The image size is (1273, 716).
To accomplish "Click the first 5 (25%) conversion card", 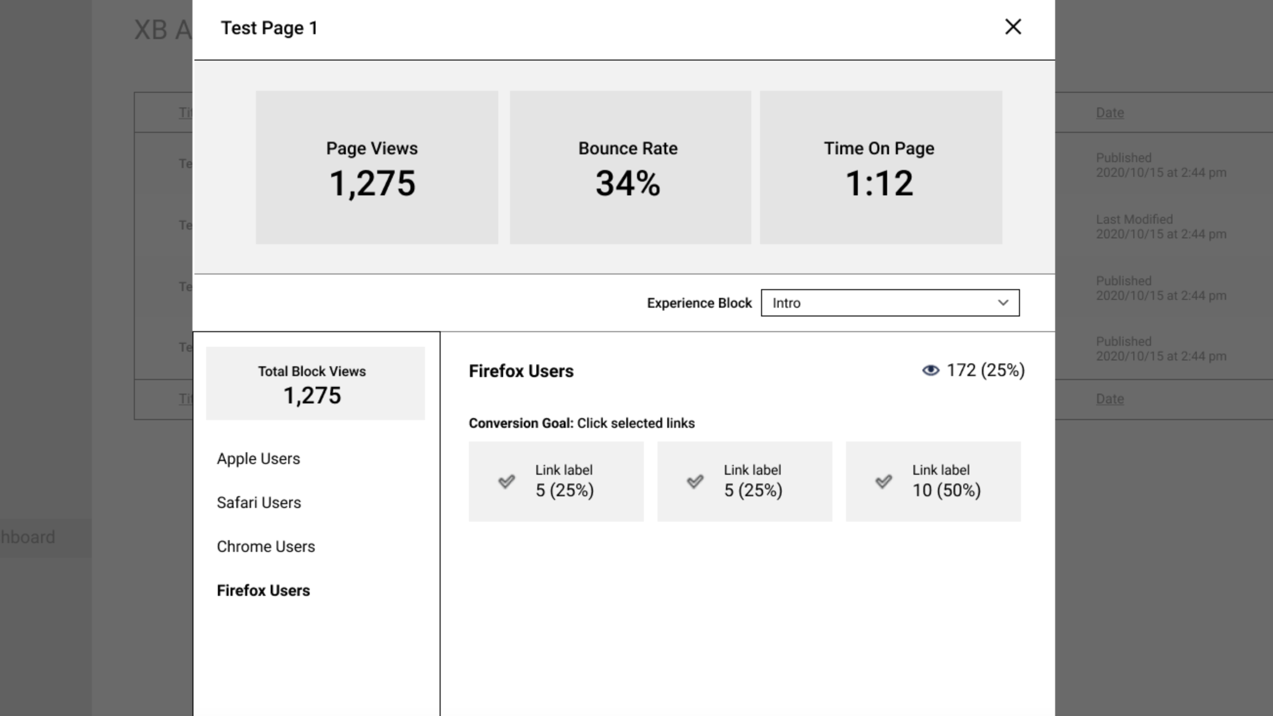I will point(556,481).
